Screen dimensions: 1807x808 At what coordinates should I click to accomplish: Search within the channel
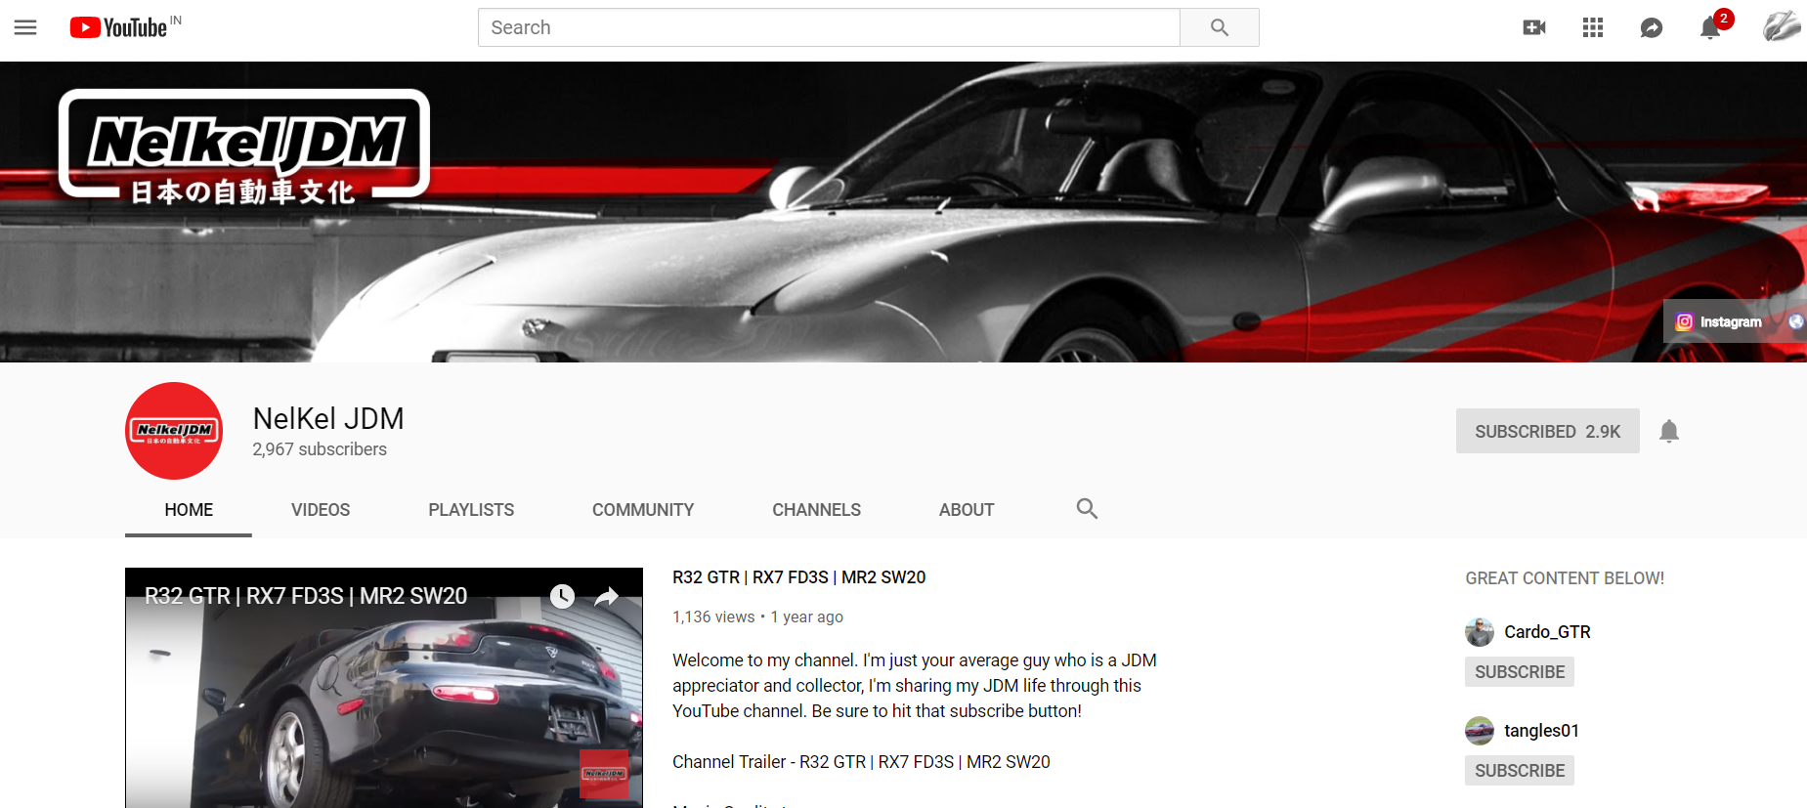pyautogui.click(x=1087, y=509)
